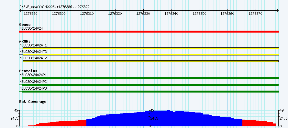Click the Genes track heading
The image size is (288, 128).
[25, 25]
